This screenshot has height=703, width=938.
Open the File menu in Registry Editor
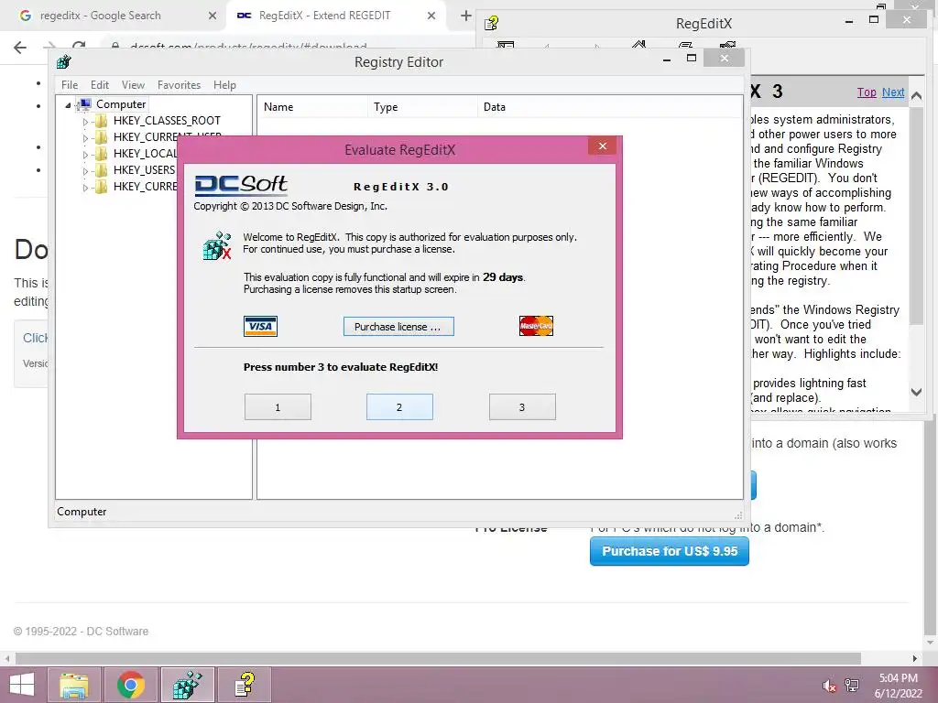point(70,85)
